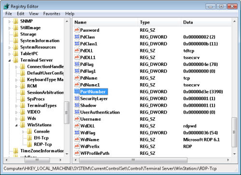Image resolution: width=241 pixels, height=175 pixels.
Task: Click the WdName string value icon
Action: tap(77, 139)
